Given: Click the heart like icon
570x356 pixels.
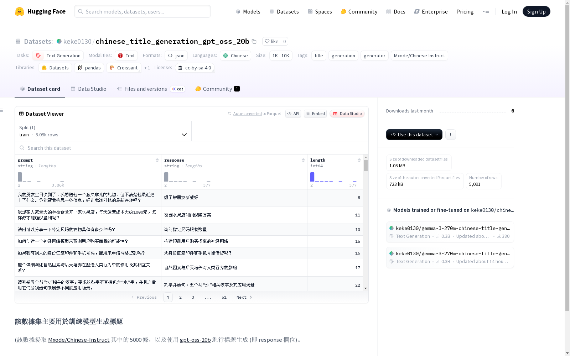Looking at the screenshot, I should coord(267,41).
